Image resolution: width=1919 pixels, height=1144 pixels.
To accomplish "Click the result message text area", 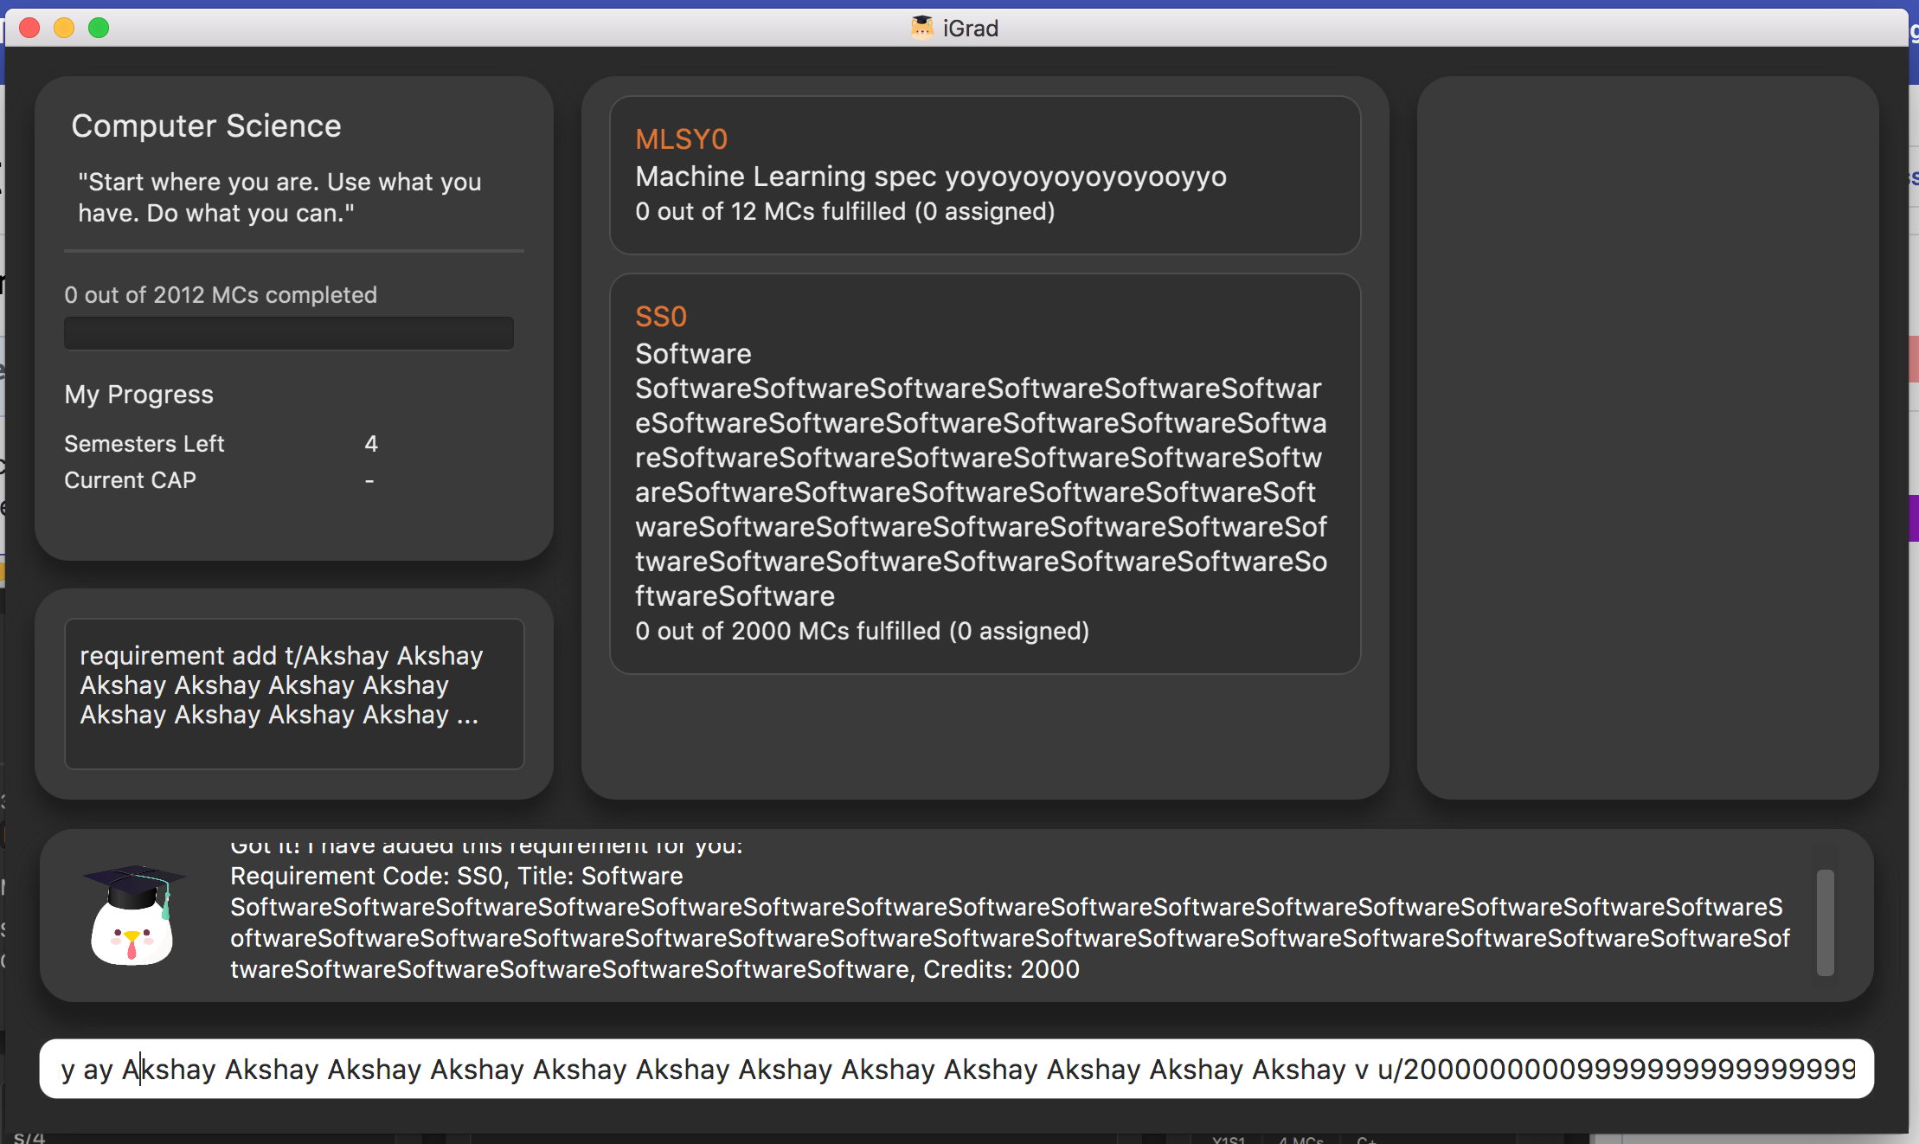I will click(x=1004, y=922).
